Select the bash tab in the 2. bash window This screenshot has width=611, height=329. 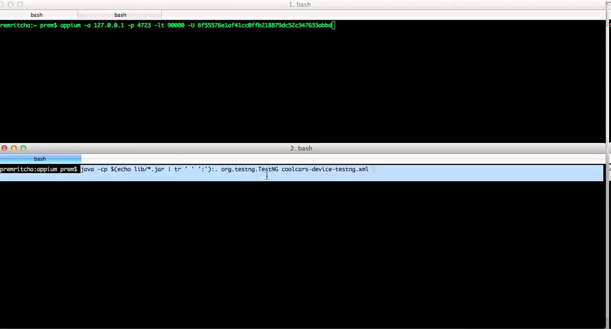[x=40, y=159]
